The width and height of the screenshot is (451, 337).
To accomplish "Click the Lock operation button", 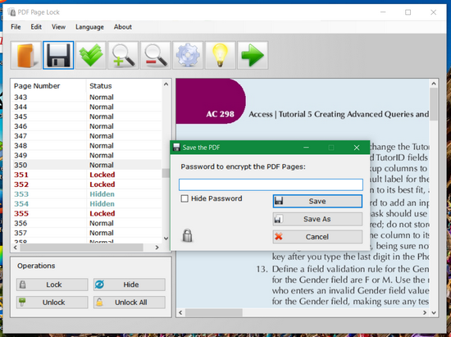I will [52, 285].
